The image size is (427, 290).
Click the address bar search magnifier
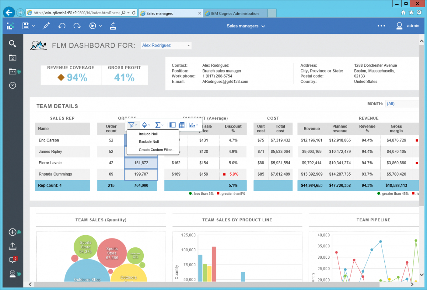point(123,13)
